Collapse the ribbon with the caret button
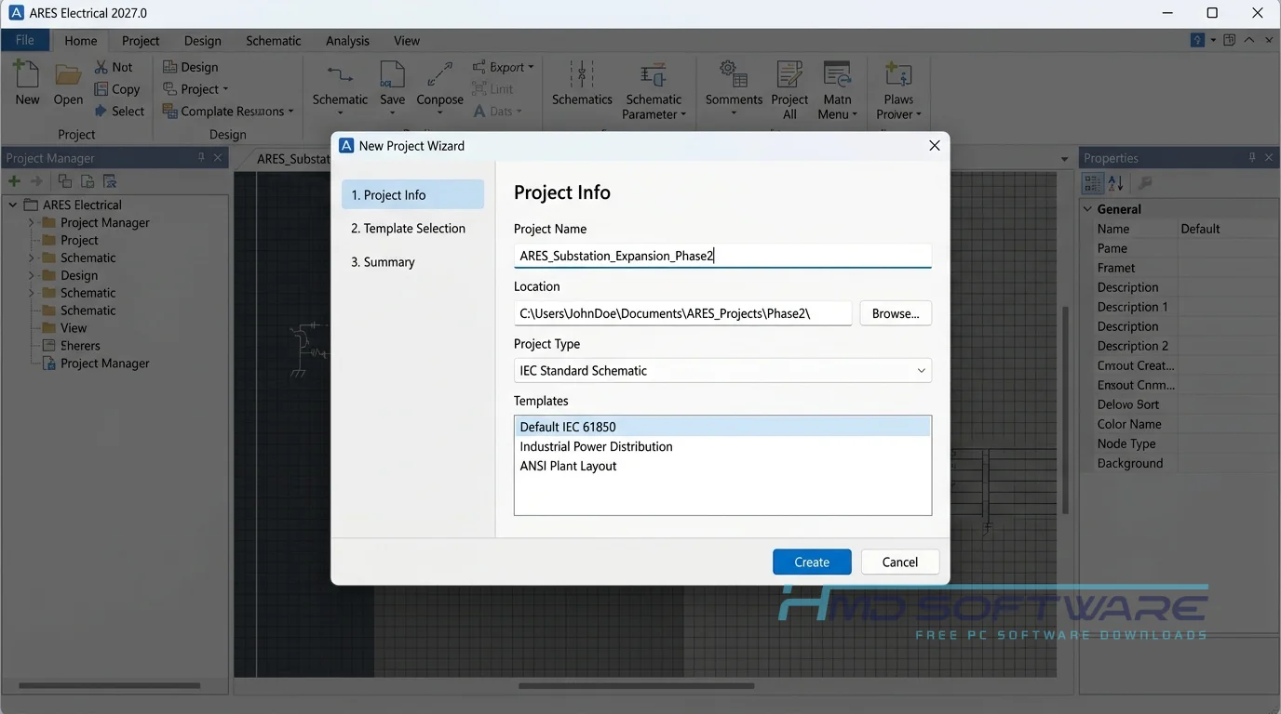The image size is (1281, 714). (x=1249, y=40)
